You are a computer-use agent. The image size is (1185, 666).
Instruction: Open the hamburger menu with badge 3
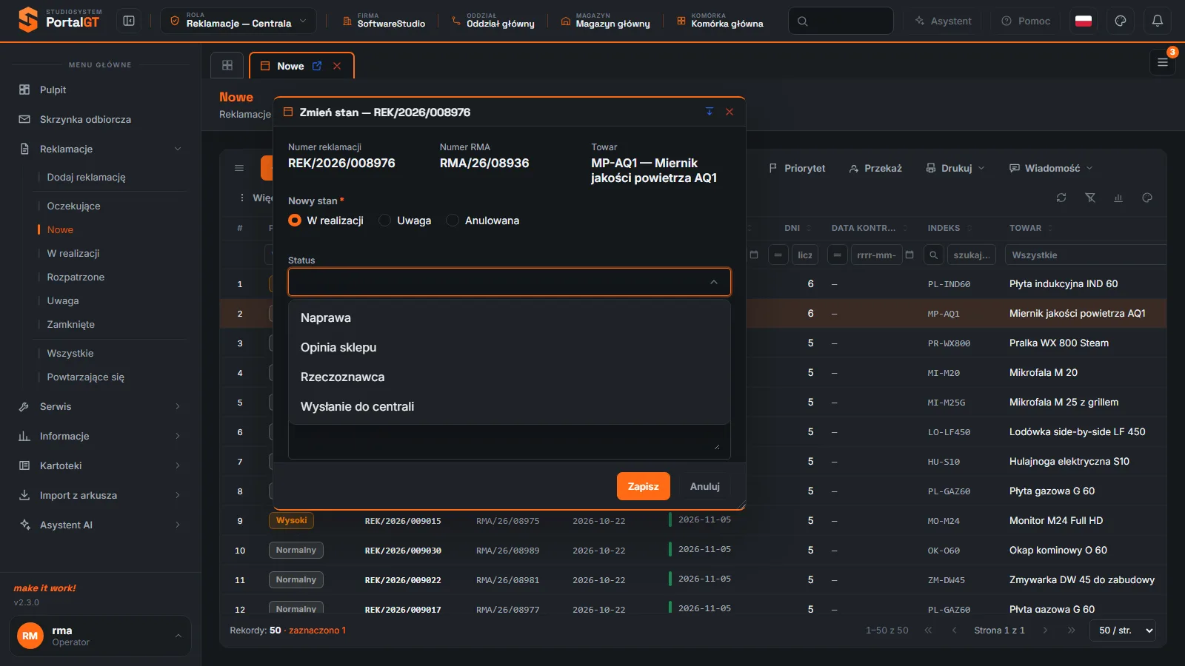click(1163, 63)
